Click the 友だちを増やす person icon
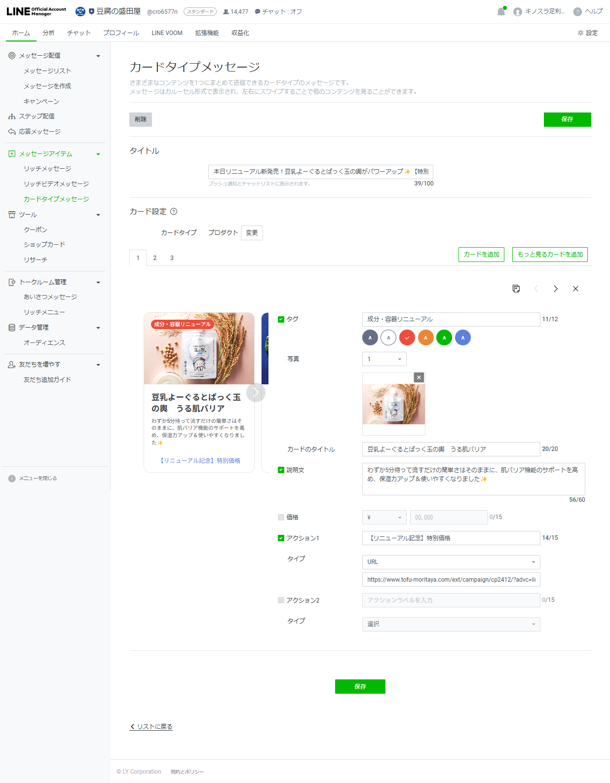610x783 pixels. click(x=12, y=365)
